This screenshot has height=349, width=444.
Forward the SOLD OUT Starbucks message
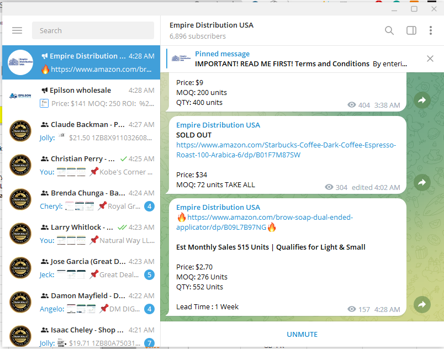(422, 182)
